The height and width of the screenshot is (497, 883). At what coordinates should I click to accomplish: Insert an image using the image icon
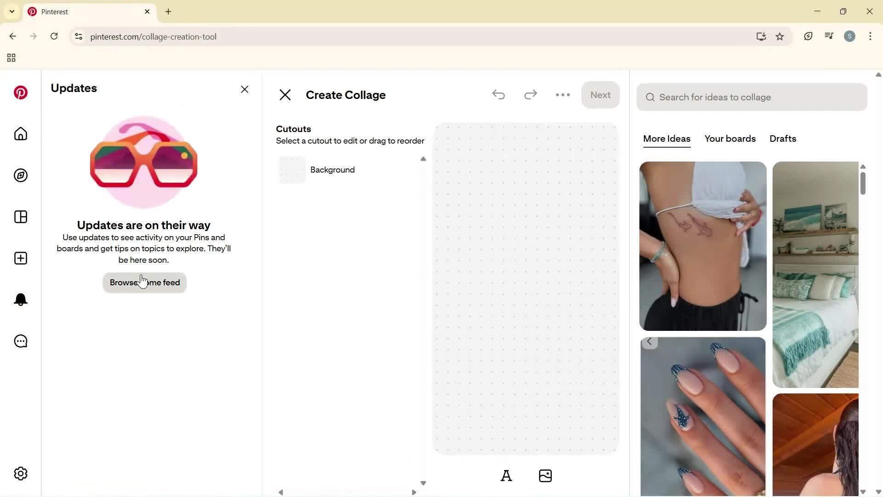[x=545, y=476]
